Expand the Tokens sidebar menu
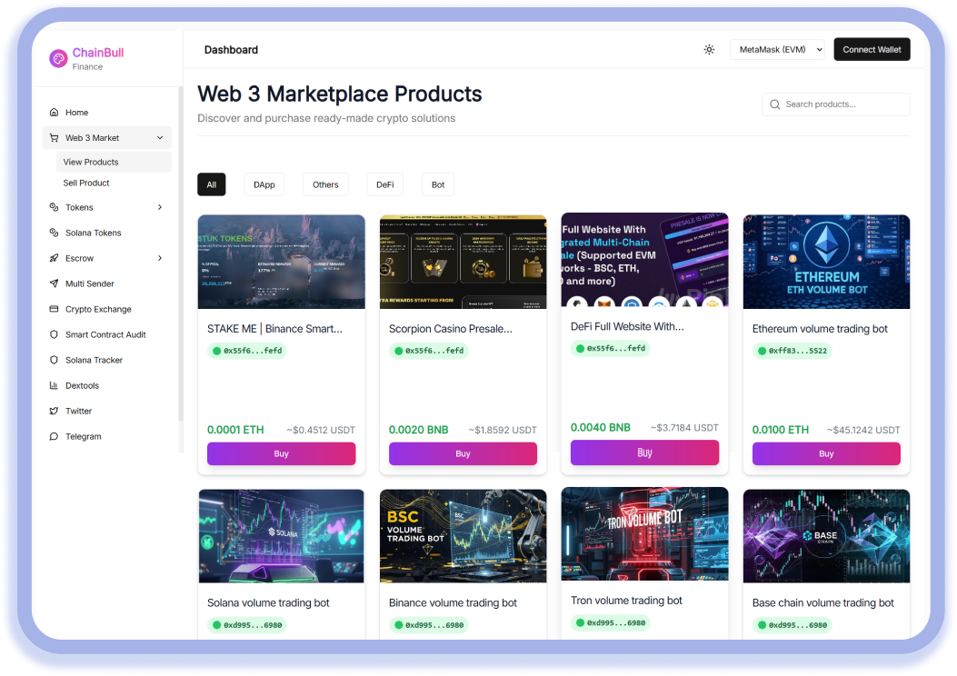Image resolution: width=957 pixels, height=676 pixels. point(160,207)
